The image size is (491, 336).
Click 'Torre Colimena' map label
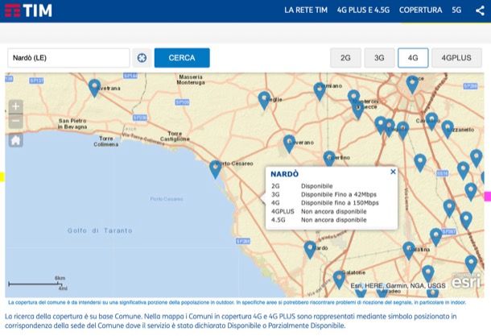click(105, 141)
